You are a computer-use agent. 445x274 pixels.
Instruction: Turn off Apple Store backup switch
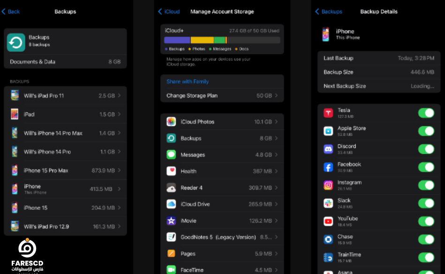(x=426, y=131)
